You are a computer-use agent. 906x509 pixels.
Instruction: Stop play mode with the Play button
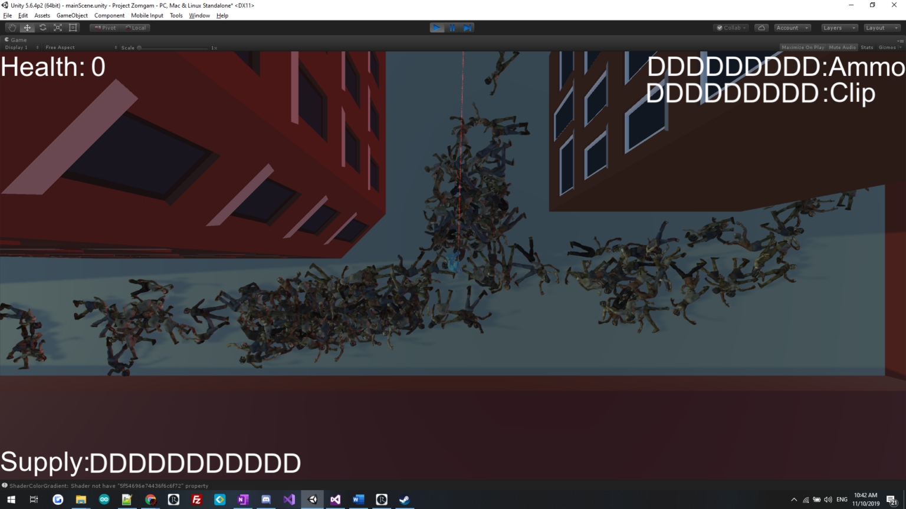[437, 27]
